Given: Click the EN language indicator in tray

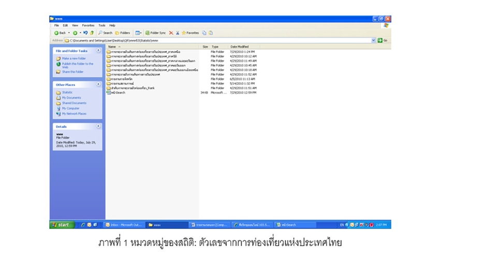Looking at the screenshot, I should coord(342,225).
